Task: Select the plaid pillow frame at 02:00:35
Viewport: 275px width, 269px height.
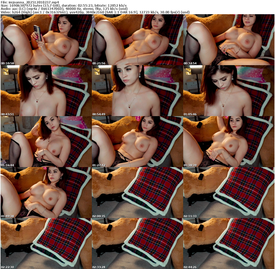Action: (x=137, y=193)
